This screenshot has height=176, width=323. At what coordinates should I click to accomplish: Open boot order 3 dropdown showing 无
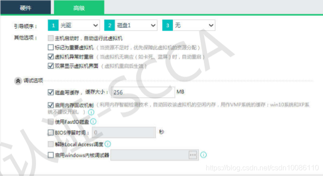(x=194, y=25)
